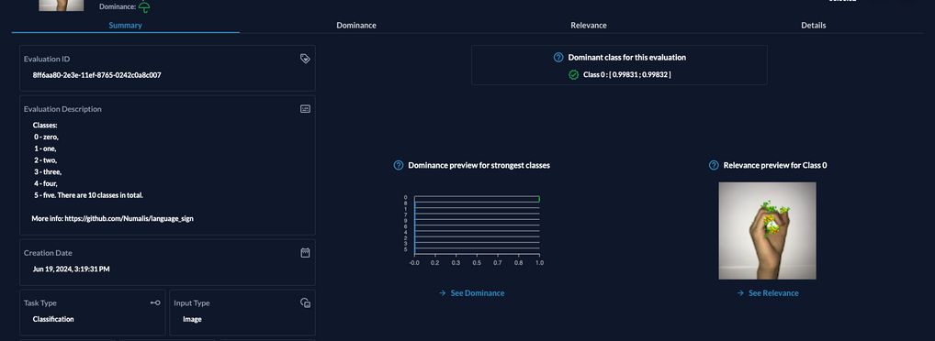Open the hand sign relevance preview image
Image resolution: width=935 pixels, height=341 pixels.
[767, 230]
